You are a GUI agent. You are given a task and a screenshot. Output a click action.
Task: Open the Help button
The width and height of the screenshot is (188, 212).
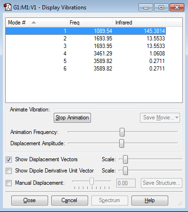(150, 200)
